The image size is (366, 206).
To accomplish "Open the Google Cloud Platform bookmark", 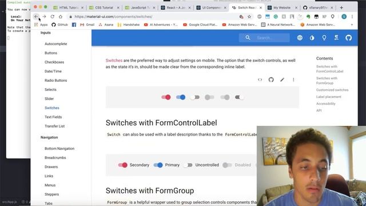I will click(x=200, y=25).
